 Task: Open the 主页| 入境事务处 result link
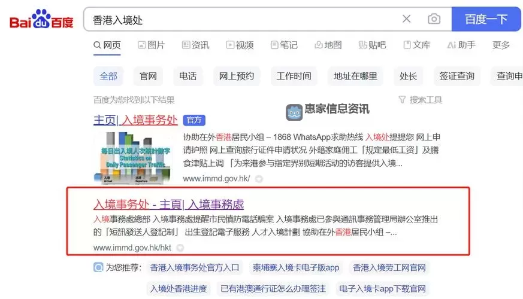(x=135, y=120)
